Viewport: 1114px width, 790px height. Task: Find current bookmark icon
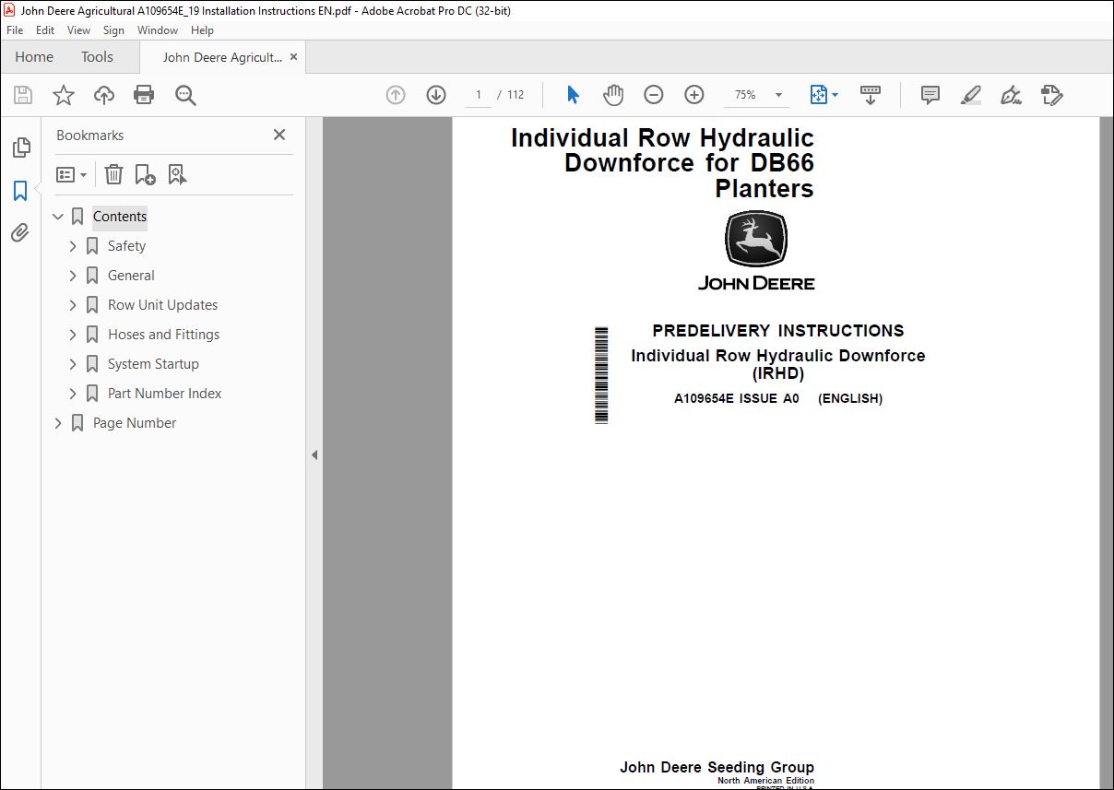177,174
